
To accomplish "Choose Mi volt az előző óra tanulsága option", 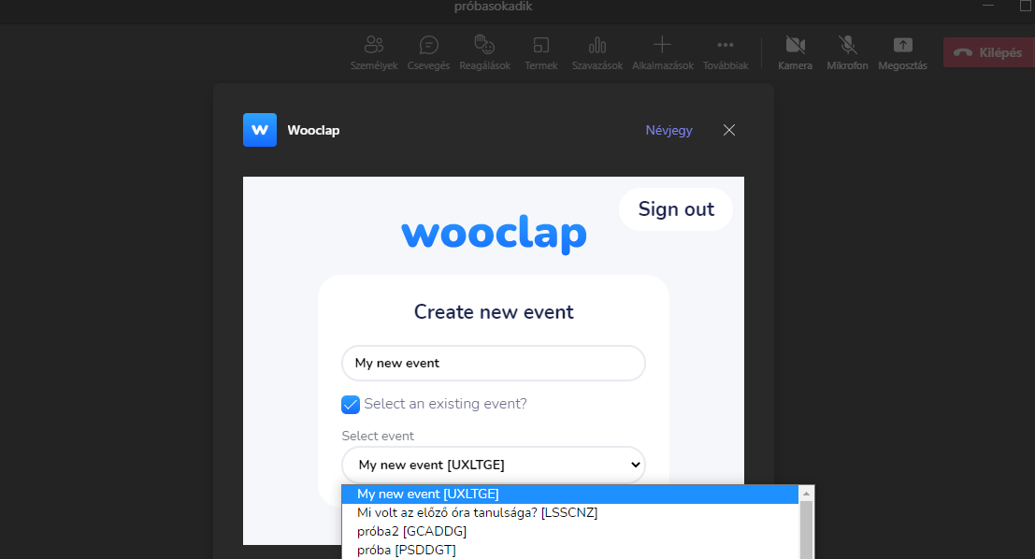I will (569, 512).
